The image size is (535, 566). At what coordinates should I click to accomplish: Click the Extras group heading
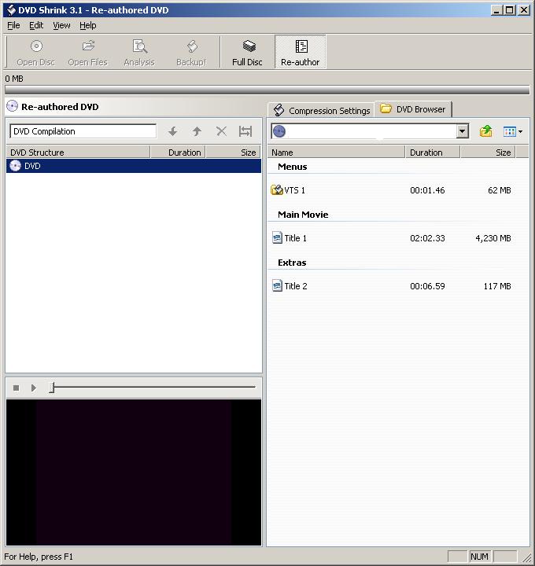(x=292, y=263)
